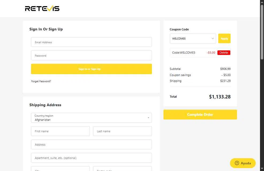Open the Forget Password link
The image size is (264, 171).
coord(41,81)
